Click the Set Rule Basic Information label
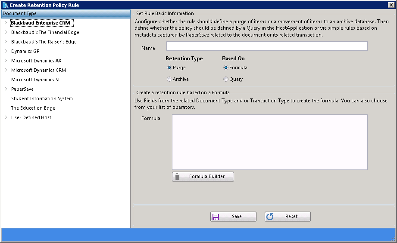This screenshot has height=243, width=397. (165, 13)
